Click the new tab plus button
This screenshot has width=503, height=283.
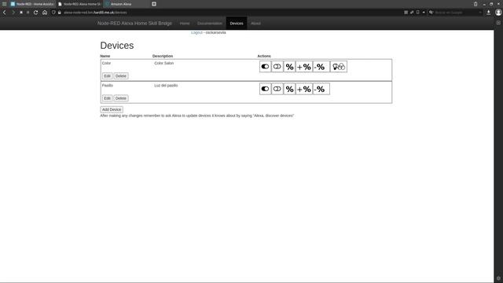[x=154, y=4]
